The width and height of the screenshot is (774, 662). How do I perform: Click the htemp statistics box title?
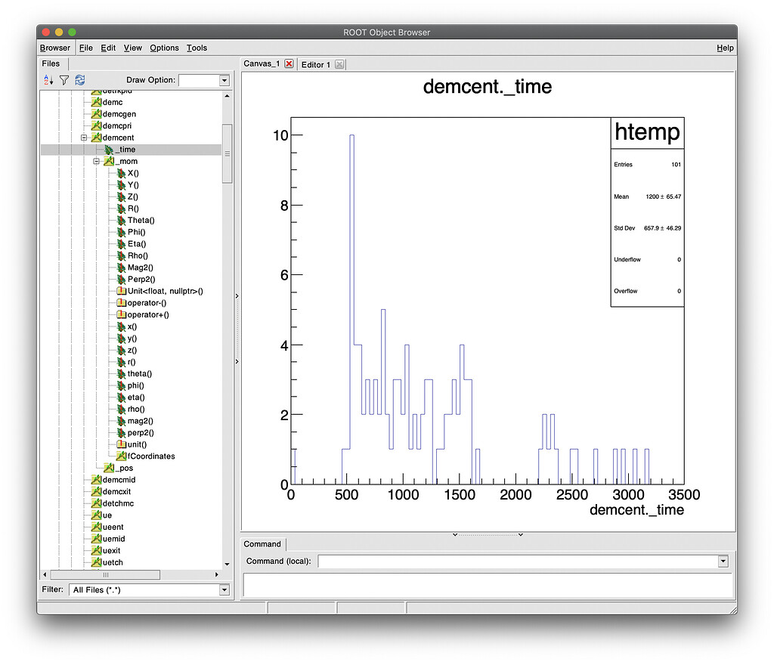647,131
